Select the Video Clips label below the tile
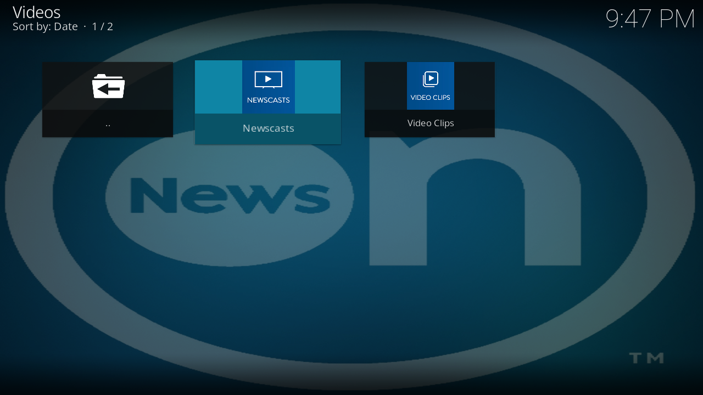Screen dimensions: 703x395 [431, 123]
